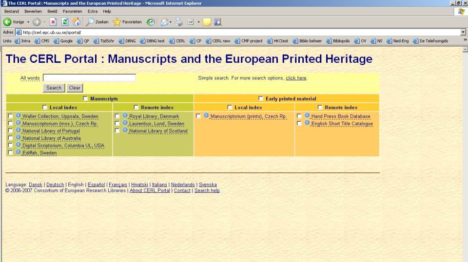The height and width of the screenshot is (262, 468).
Task: Check the Manuscripts group checkbox
Action: pos(85,98)
